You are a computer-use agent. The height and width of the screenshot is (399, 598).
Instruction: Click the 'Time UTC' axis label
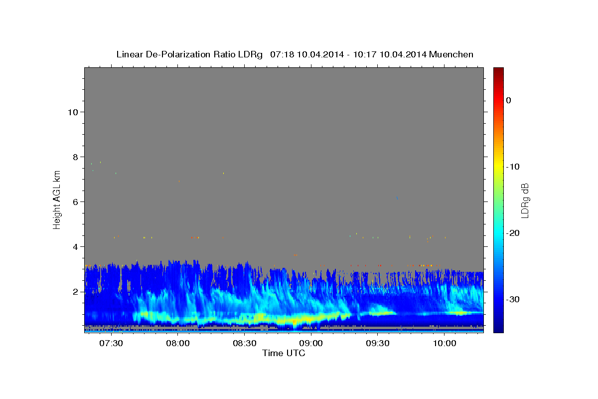click(x=284, y=353)
